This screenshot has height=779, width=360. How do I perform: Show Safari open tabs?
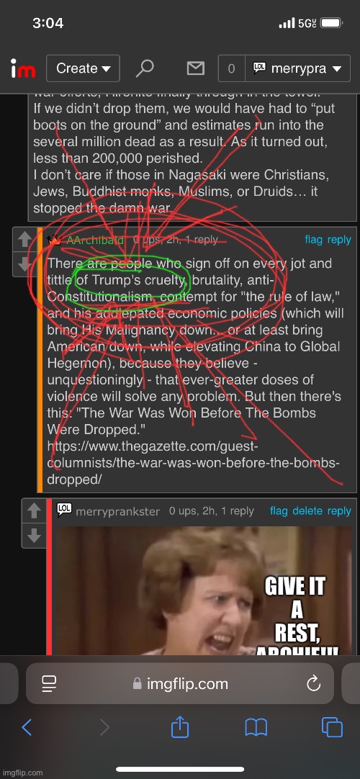click(332, 729)
